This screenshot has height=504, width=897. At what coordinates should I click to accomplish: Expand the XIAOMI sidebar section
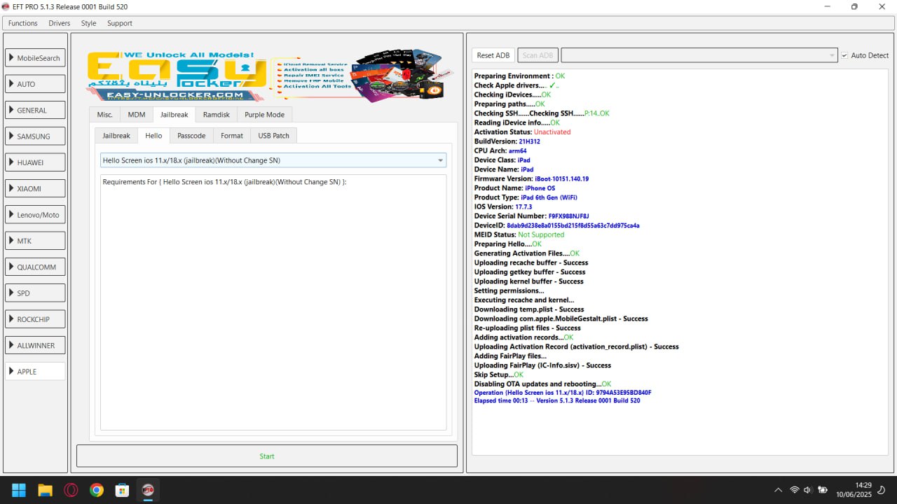click(x=35, y=188)
